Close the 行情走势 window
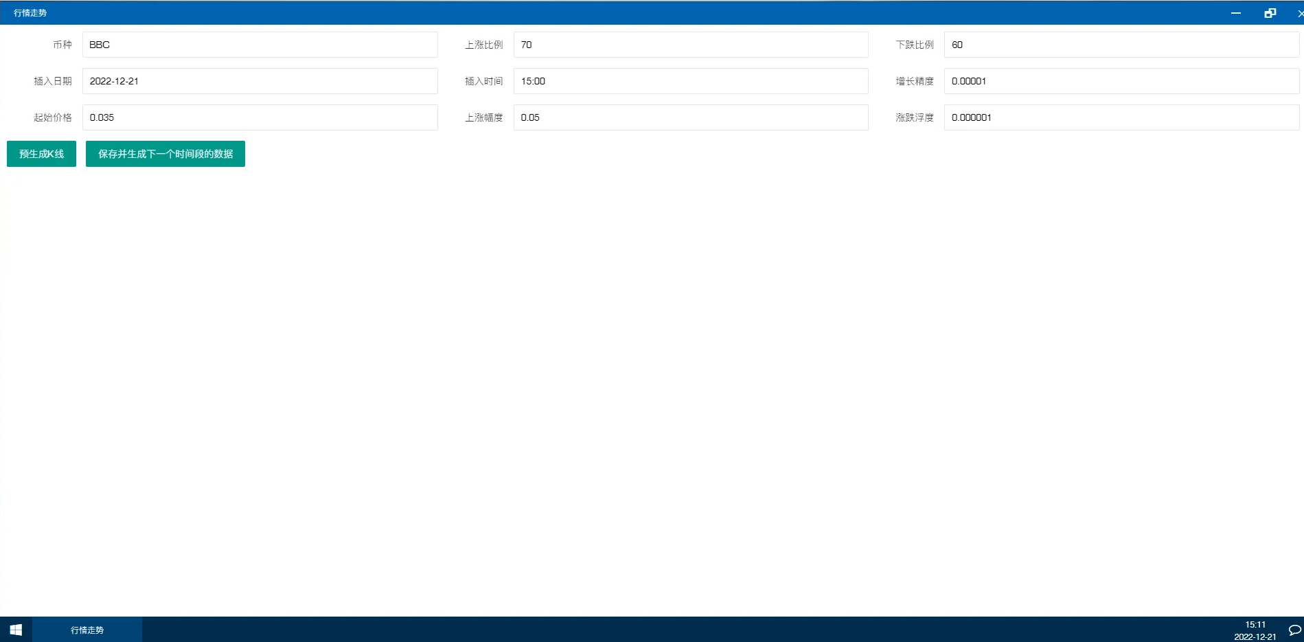The height and width of the screenshot is (642, 1304). pos(1300,13)
